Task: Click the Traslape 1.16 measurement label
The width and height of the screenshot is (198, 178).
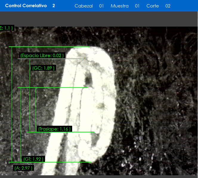Action: pos(55,129)
